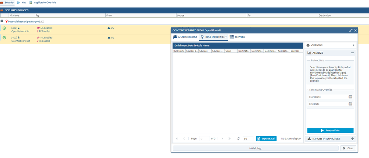
Task: Sort by the From column header
Action: pyautogui.click(x=141, y=15)
